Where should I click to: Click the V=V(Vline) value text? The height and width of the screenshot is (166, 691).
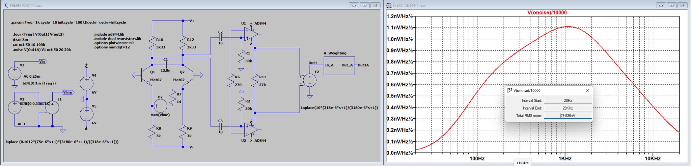tap(160, 115)
